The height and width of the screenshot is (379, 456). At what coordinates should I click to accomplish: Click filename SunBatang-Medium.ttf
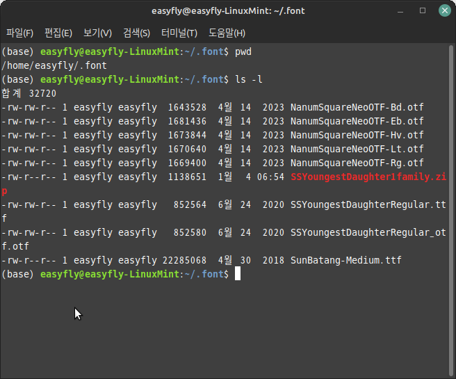pyautogui.click(x=345, y=260)
